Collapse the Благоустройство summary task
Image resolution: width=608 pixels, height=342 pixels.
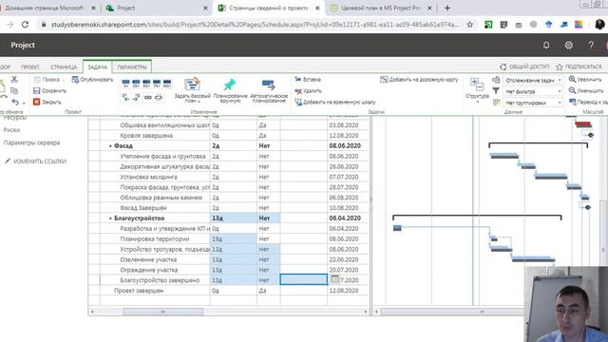coord(110,218)
